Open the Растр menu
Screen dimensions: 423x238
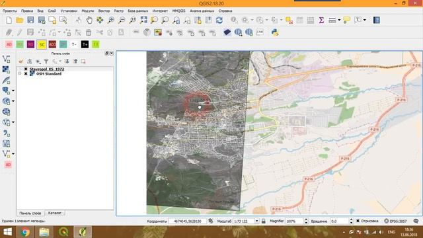tap(119, 11)
